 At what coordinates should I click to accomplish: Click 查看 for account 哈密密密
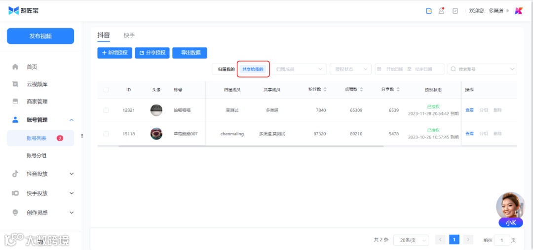[469, 110]
